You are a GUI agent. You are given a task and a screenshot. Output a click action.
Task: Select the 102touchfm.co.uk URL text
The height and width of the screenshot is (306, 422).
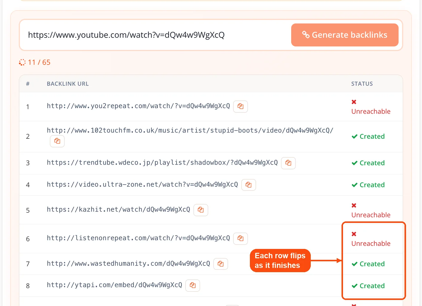pyautogui.click(x=190, y=130)
